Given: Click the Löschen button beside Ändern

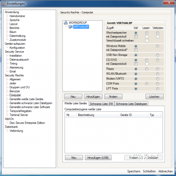Looking at the screenshot, I should tap(154, 97).
